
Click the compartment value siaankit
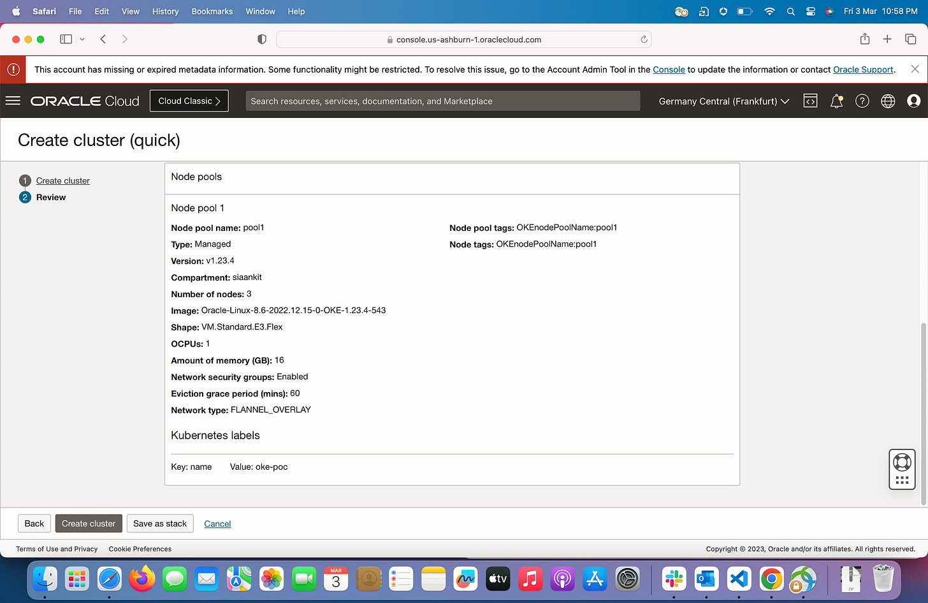(x=247, y=277)
